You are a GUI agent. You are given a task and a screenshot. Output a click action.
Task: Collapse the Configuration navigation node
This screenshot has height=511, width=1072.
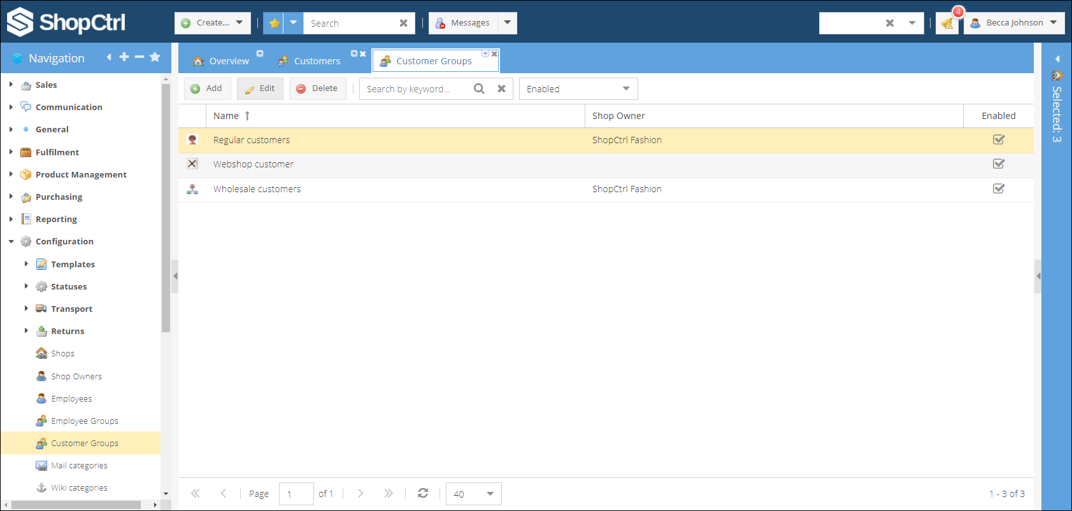tap(11, 241)
